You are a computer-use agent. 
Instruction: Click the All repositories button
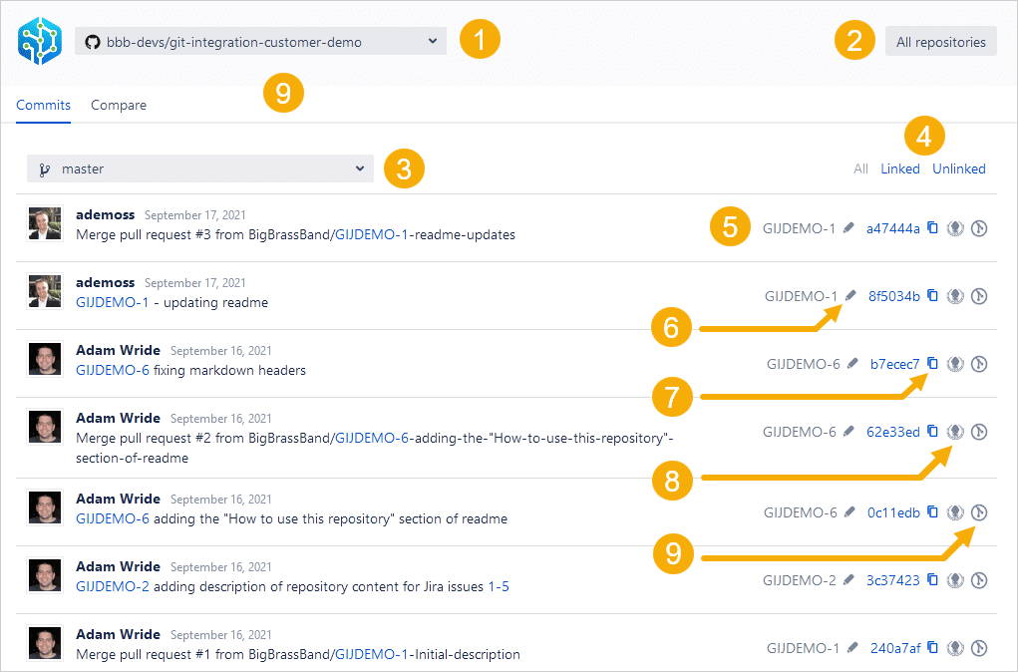940,42
